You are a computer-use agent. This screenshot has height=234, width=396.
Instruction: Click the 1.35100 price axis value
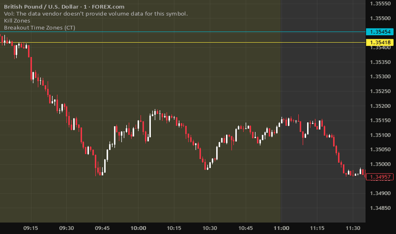click(x=380, y=135)
